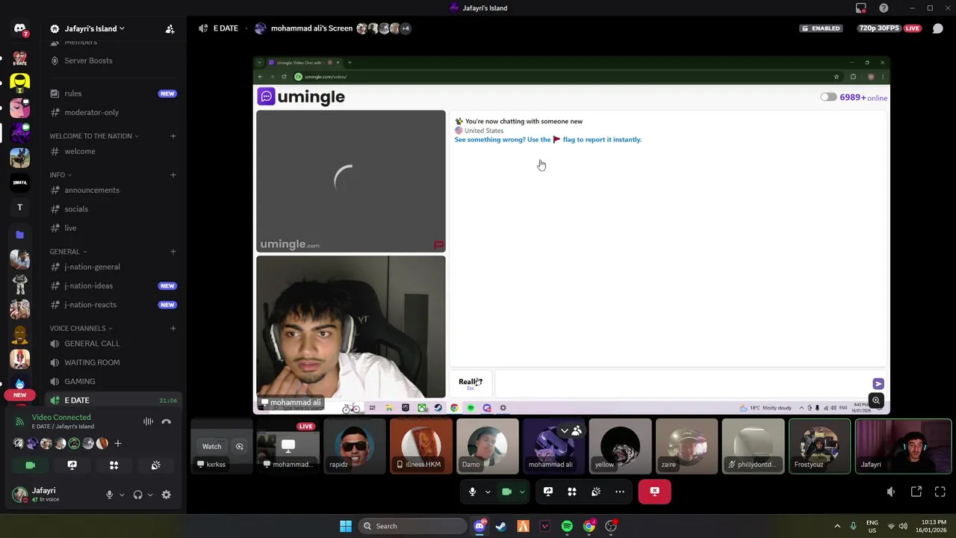This screenshot has height=538, width=956.
Task: Enter full screen mode icon
Action: (x=940, y=492)
